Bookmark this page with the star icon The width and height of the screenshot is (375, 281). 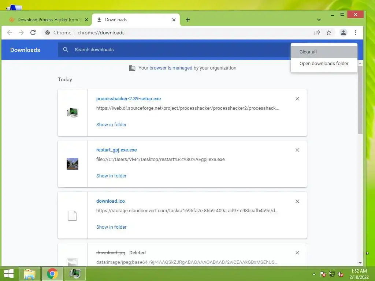pos(329,33)
